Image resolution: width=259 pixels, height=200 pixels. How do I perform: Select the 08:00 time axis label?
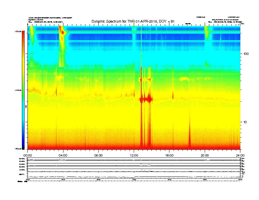[98, 156]
